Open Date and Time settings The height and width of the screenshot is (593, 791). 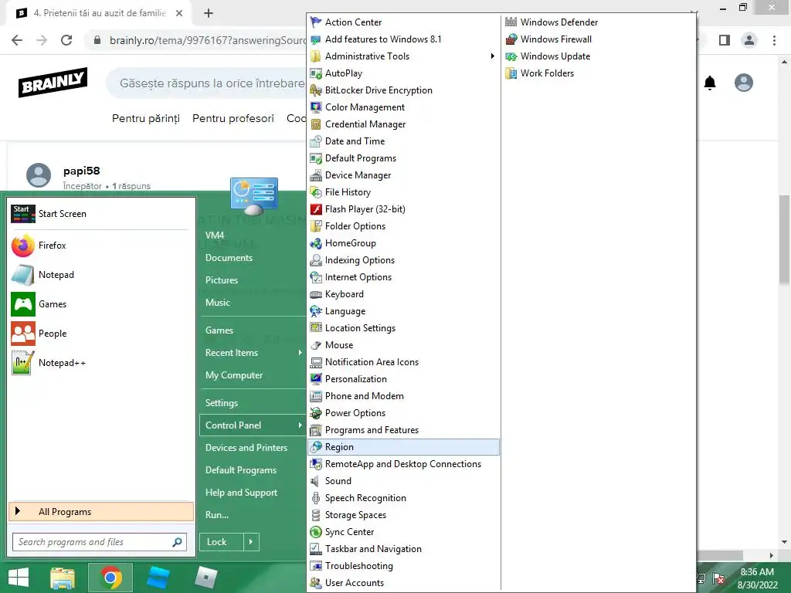click(x=403, y=141)
